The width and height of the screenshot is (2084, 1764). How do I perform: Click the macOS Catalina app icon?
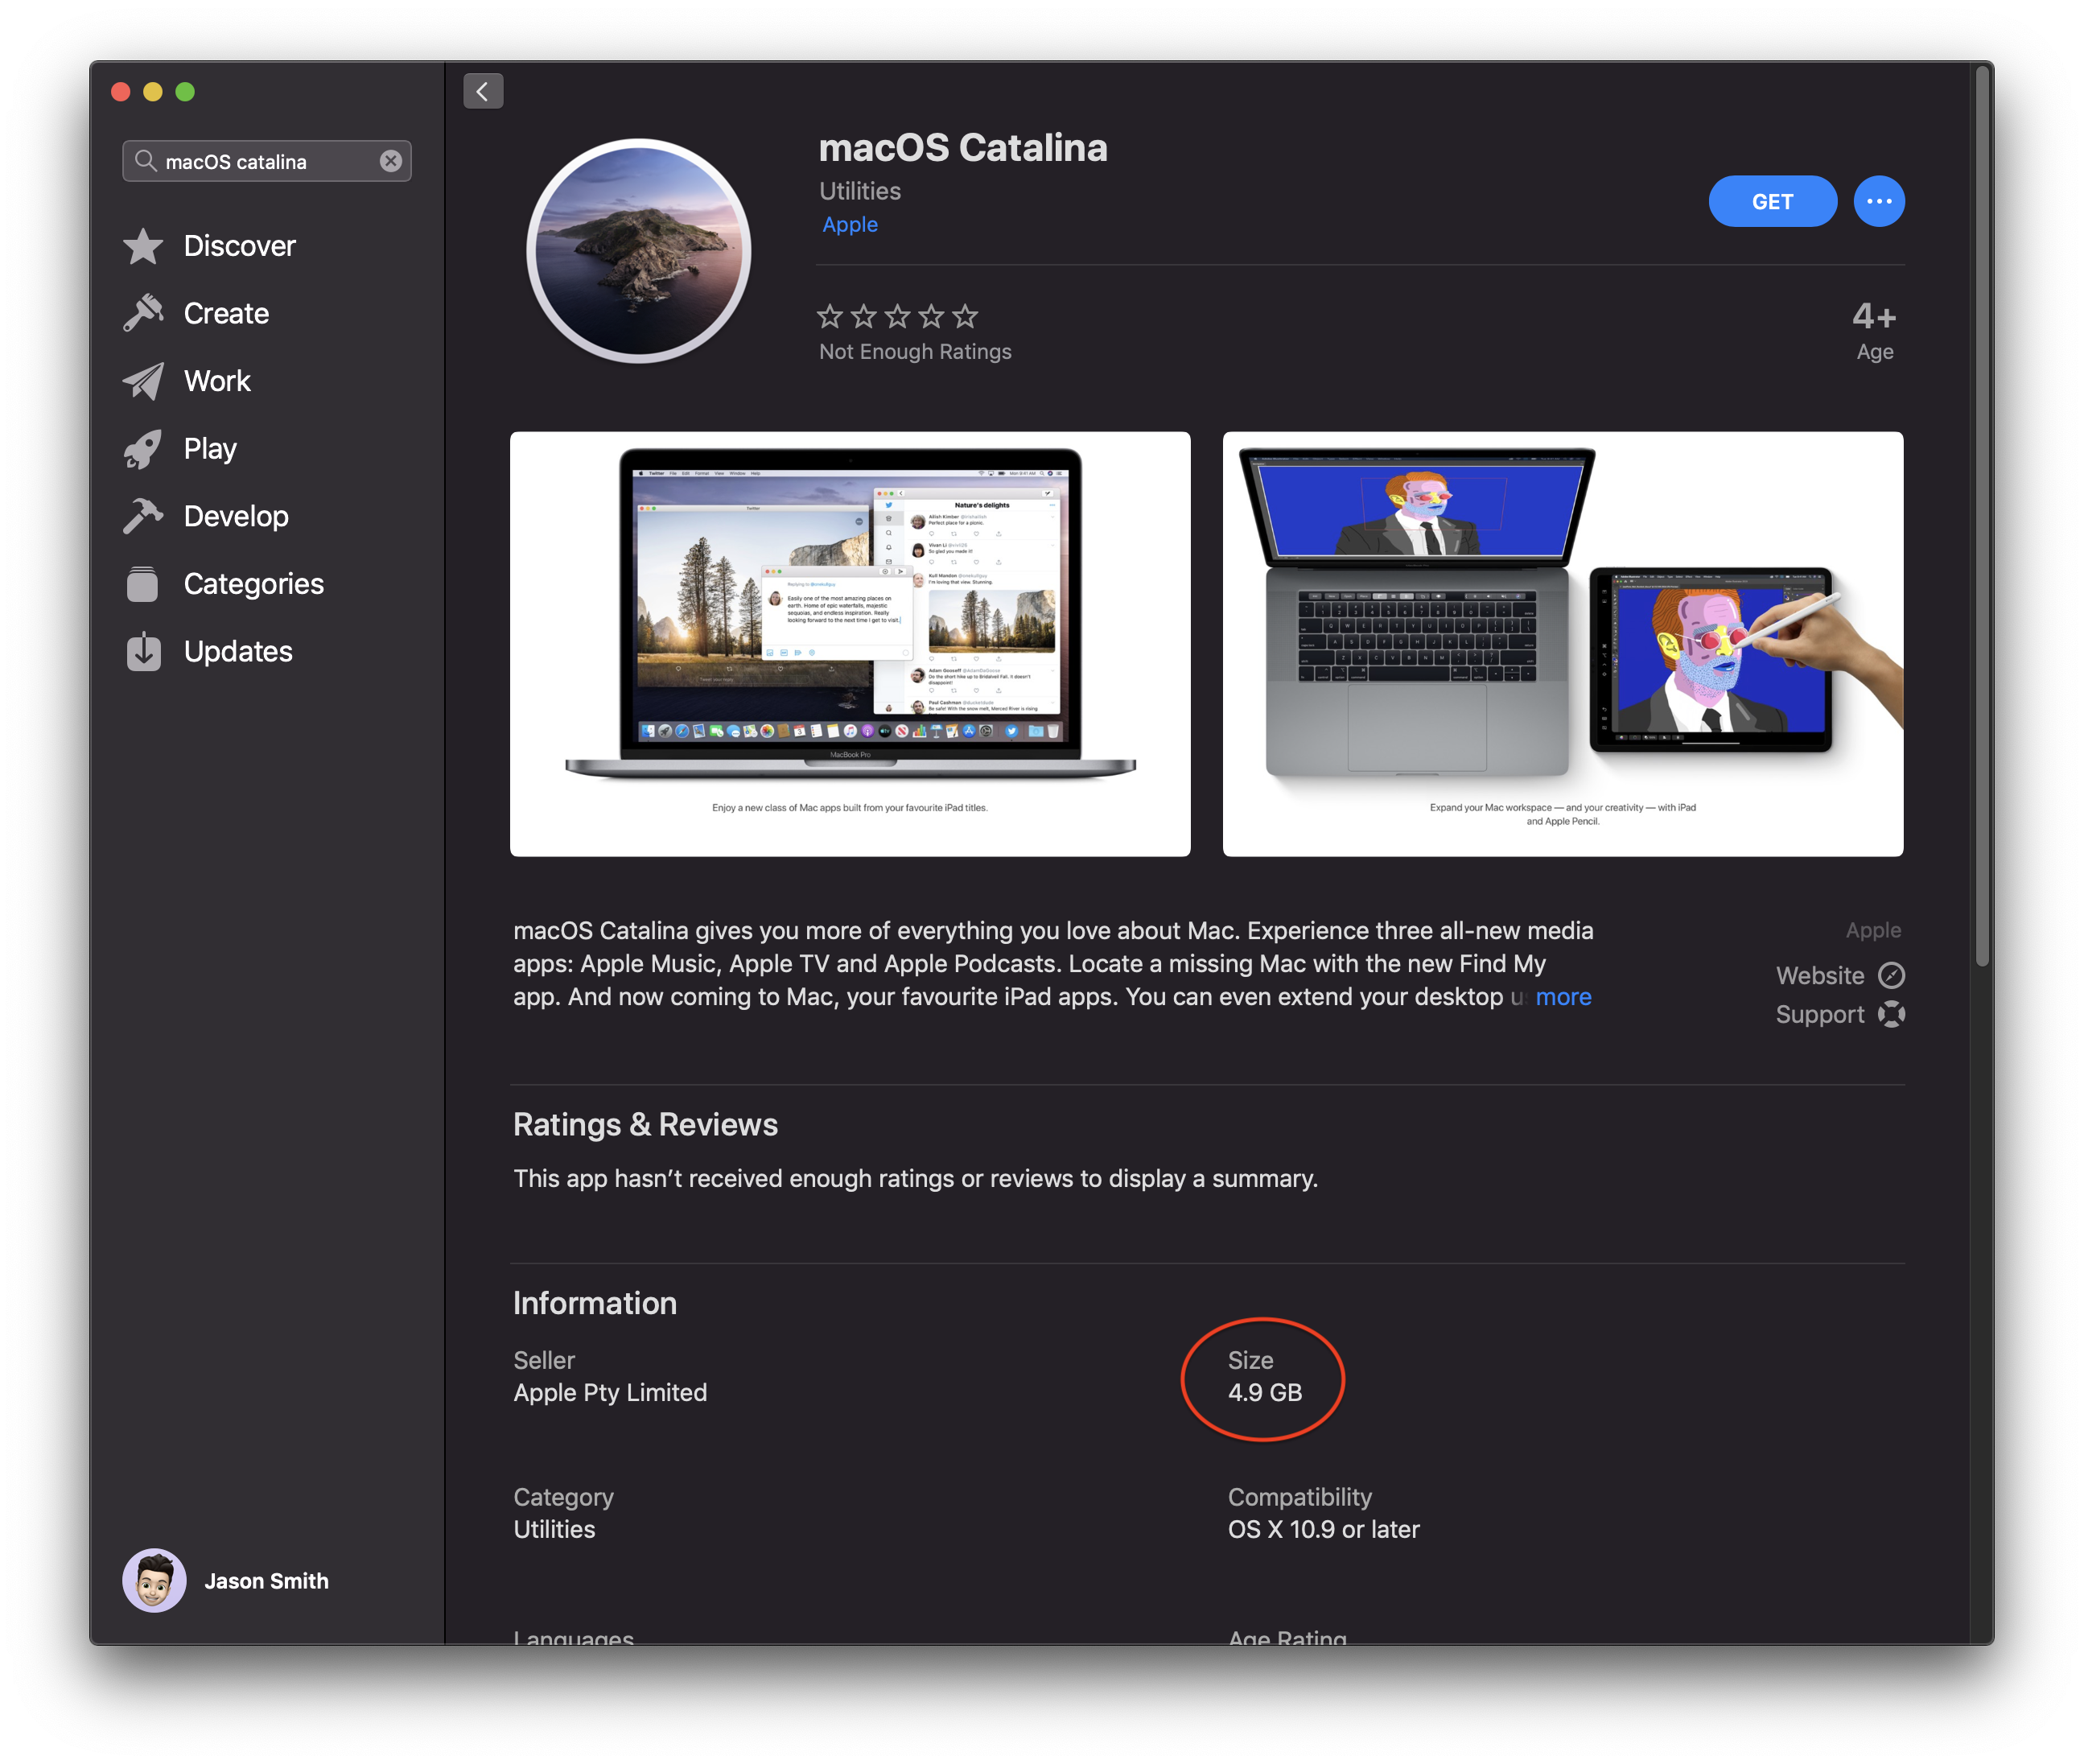pyautogui.click(x=639, y=250)
